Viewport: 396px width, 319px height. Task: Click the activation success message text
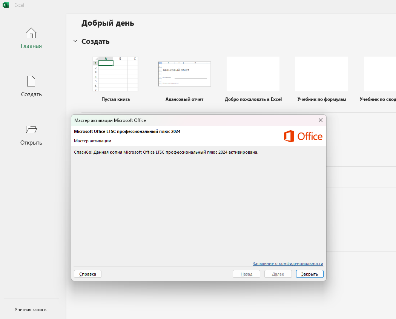pyautogui.click(x=166, y=152)
